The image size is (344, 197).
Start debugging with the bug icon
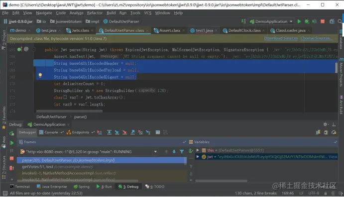[x=307, y=21]
